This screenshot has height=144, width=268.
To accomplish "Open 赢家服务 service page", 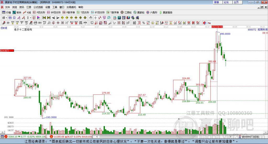I will 166,13.
